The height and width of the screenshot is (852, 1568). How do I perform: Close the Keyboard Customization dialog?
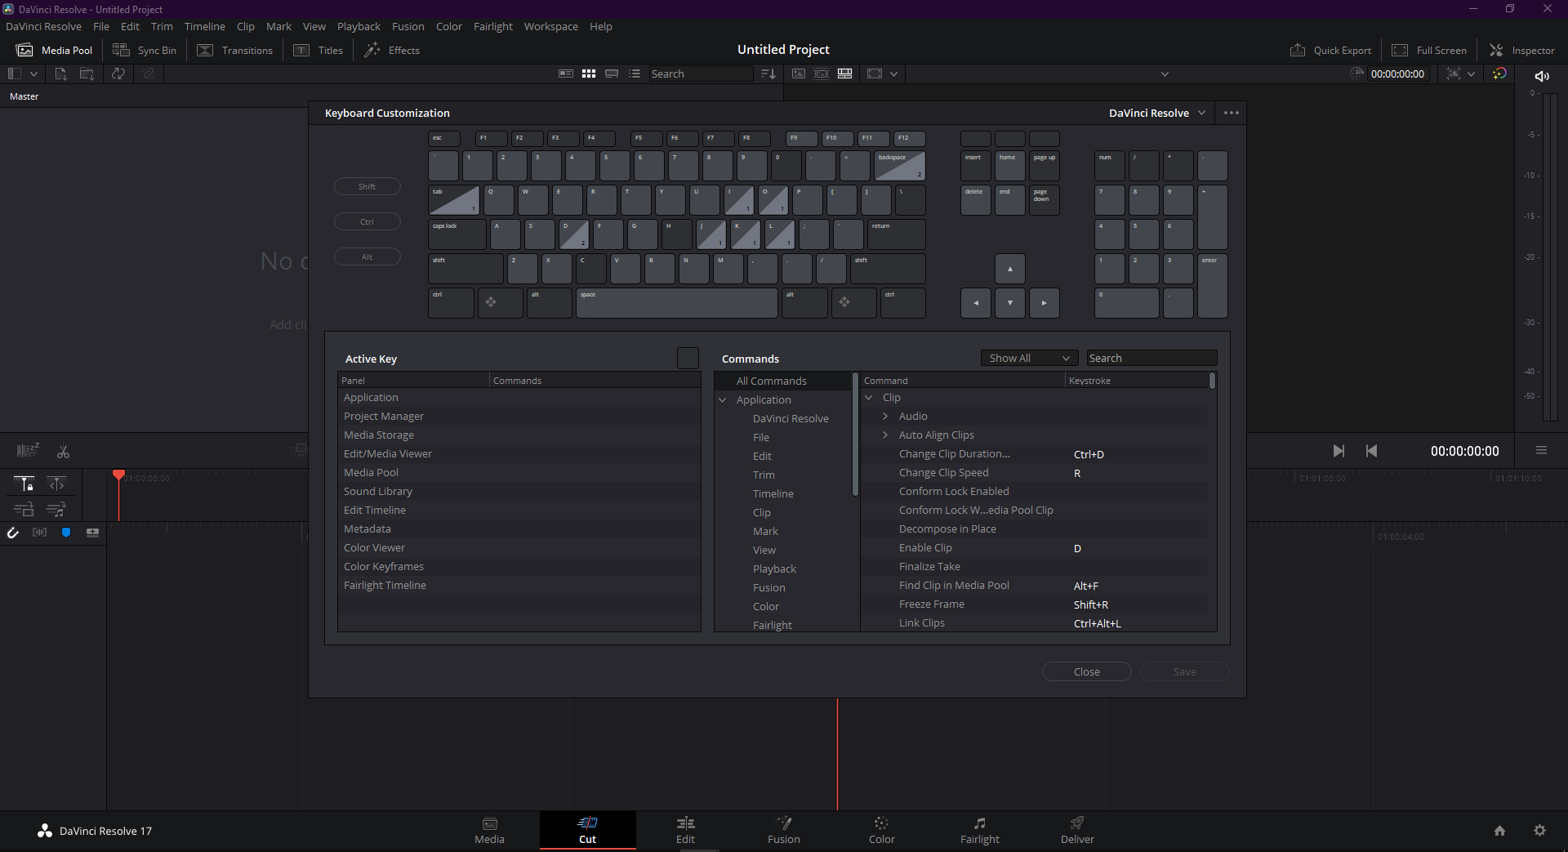(x=1087, y=671)
